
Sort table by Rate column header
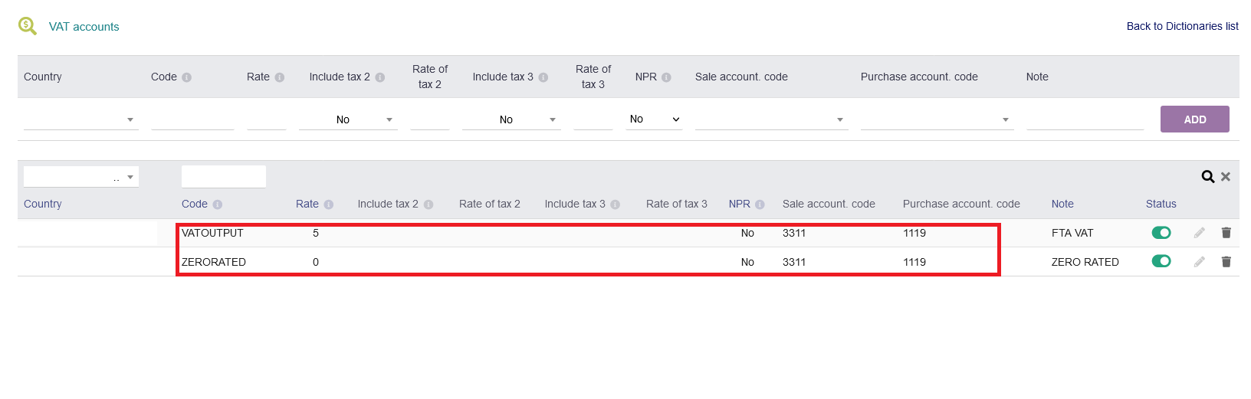(x=307, y=204)
